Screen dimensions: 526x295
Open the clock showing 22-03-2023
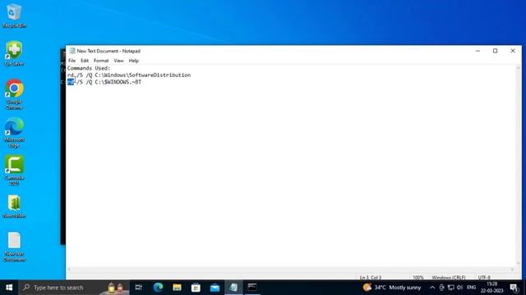coord(491,288)
